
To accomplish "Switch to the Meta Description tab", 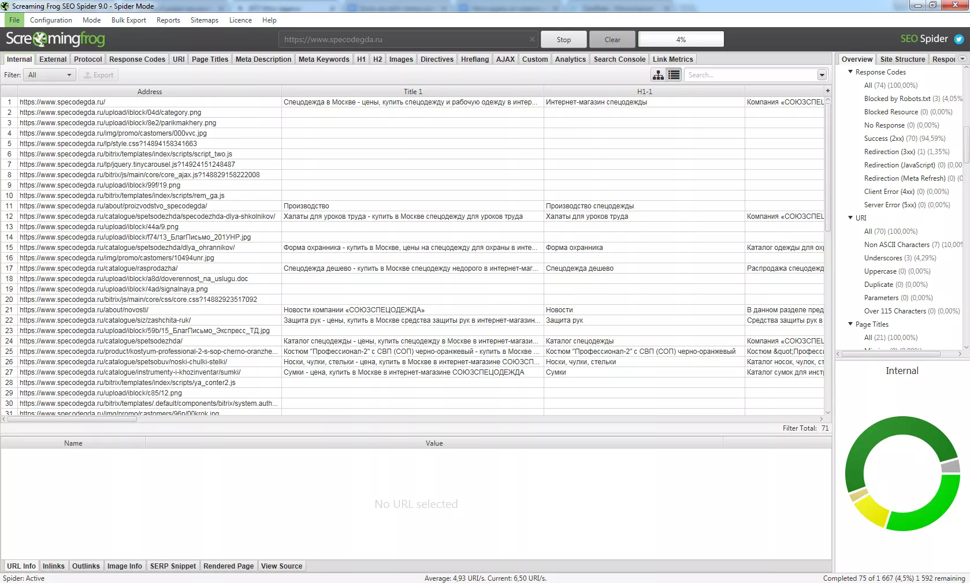I will click(x=263, y=59).
